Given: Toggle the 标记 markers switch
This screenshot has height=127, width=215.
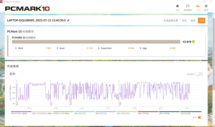Looking at the screenshot, I should coord(200,117).
